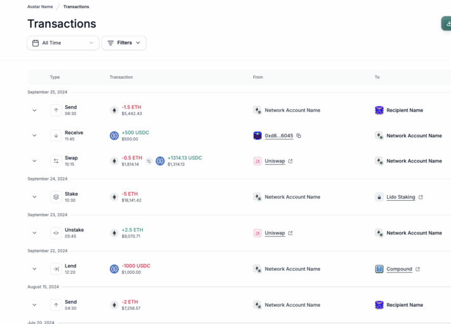Viewport: 451px width, 324px height.
Task: Copy the 0xd8...6045 address
Action: pyautogui.click(x=299, y=136)
